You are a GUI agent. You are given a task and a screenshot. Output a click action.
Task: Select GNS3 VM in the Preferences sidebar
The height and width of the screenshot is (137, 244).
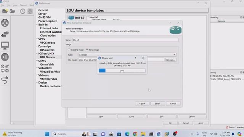44,17
